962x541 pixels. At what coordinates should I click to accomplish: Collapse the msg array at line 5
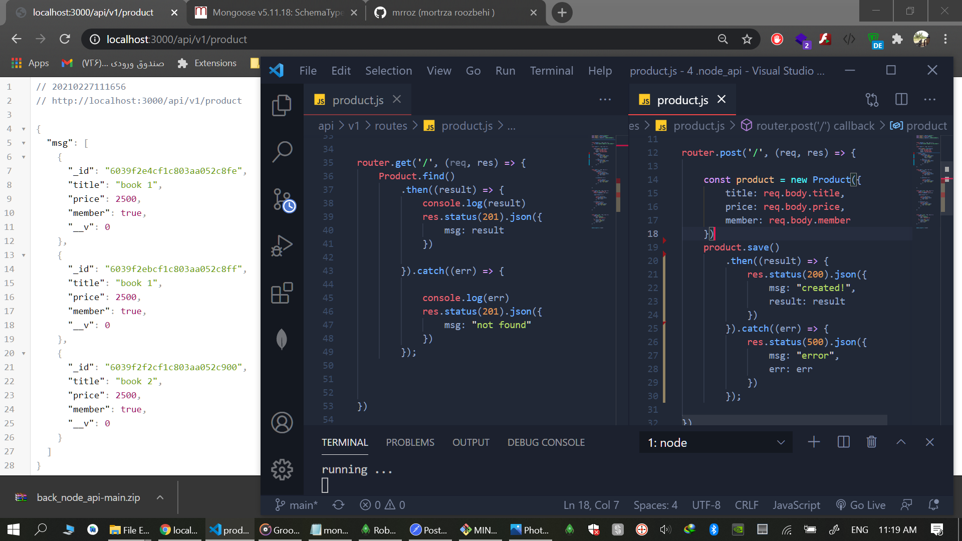point(24,143)
